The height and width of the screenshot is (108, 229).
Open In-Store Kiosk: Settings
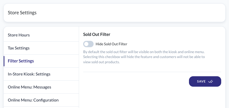click(x=41, y=74)
